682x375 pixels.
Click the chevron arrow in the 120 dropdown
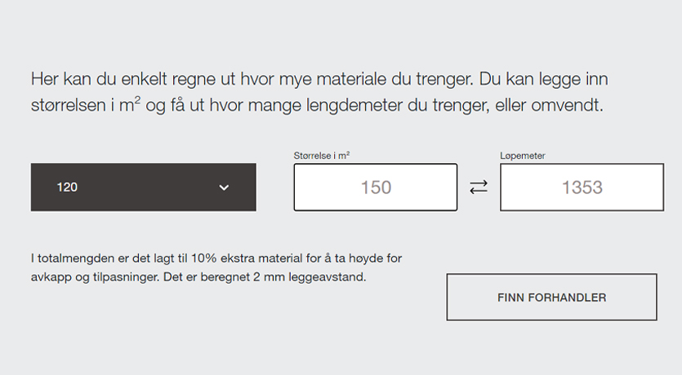[x=224, y=187]
